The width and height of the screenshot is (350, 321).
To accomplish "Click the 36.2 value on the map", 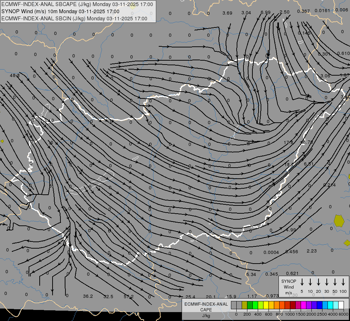I will tap(88, 296).
